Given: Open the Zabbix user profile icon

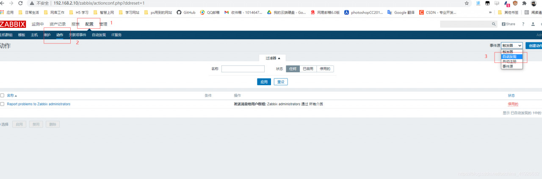Looking at the screenshot, I should tap(533, 24).
